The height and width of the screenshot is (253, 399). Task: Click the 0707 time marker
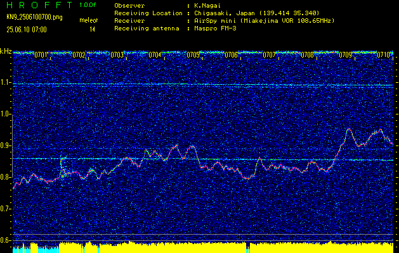[x=269, y=55]
